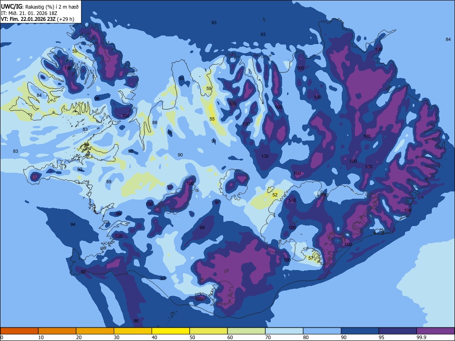The image size is (455, 341).
Task: Select the '30' legend scale label
Action: (116, 337)
